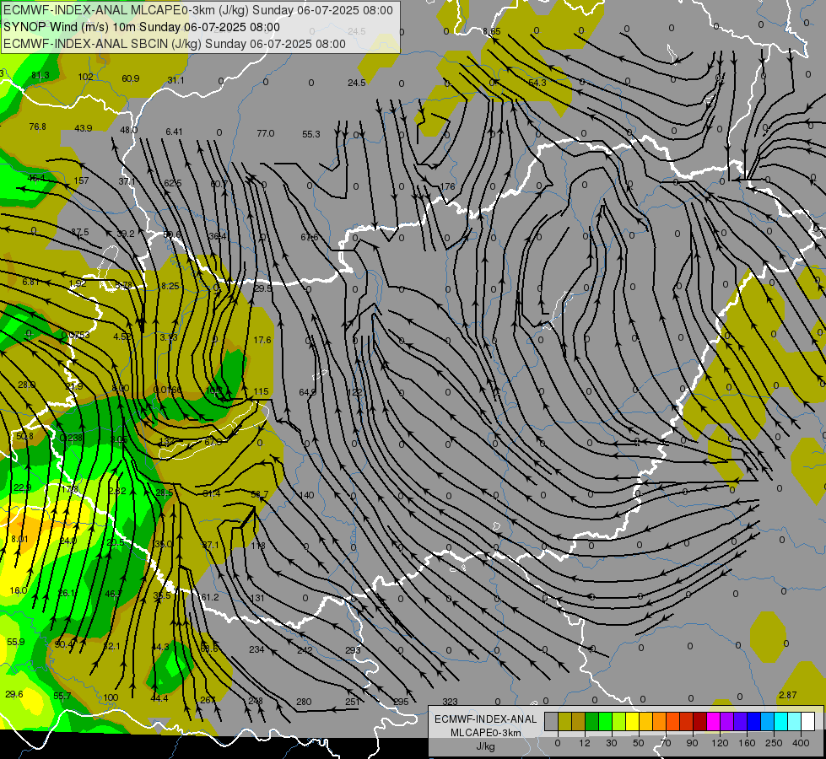Click the legend scale label '120'
This screenshot has width=826, height=759.
tap(720, 743)
